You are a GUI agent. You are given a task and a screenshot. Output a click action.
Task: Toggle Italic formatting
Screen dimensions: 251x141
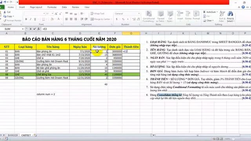(x=31, y=19)
